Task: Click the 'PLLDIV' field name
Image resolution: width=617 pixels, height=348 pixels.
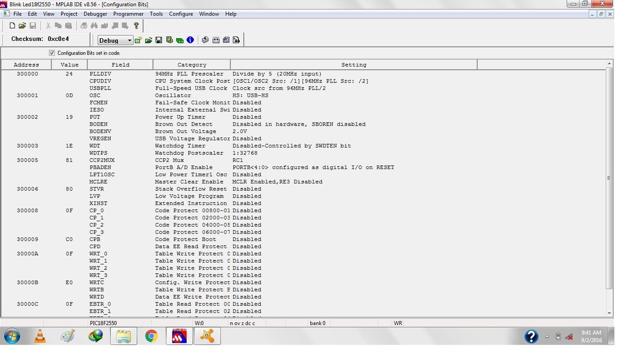Action: click(100, 74)
